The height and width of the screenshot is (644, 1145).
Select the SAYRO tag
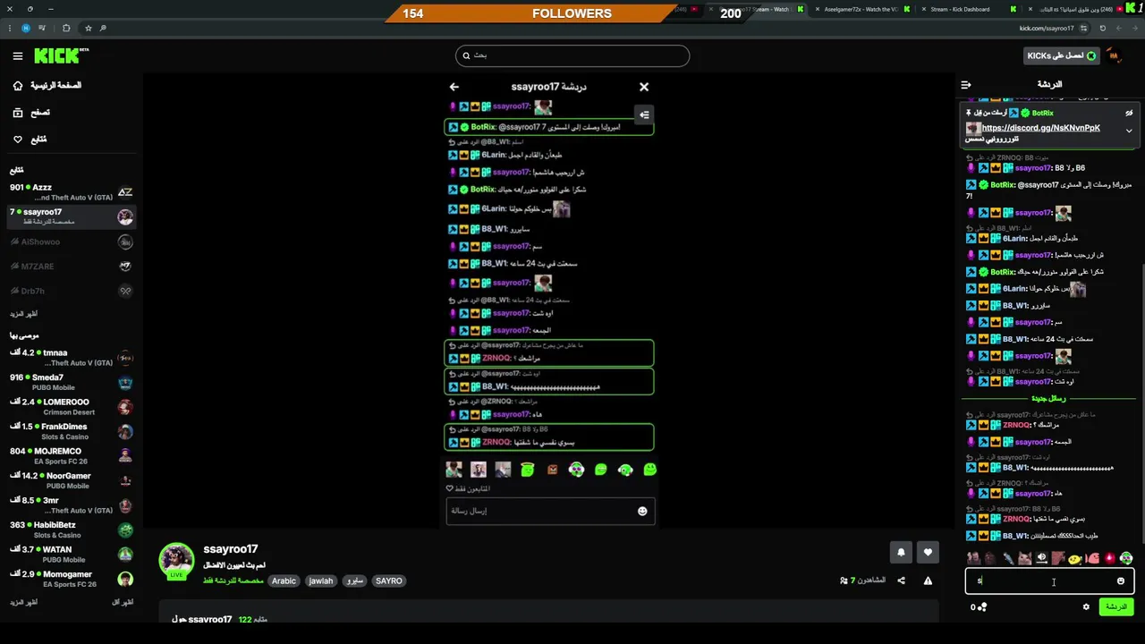[388, 581]
